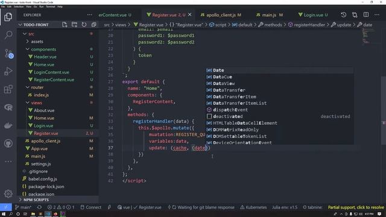
Task: Split the editor to the right
Action: 366,14
